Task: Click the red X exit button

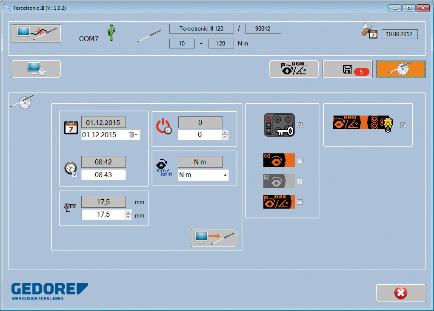Action: pyautogui.click(x=400, y=293)
